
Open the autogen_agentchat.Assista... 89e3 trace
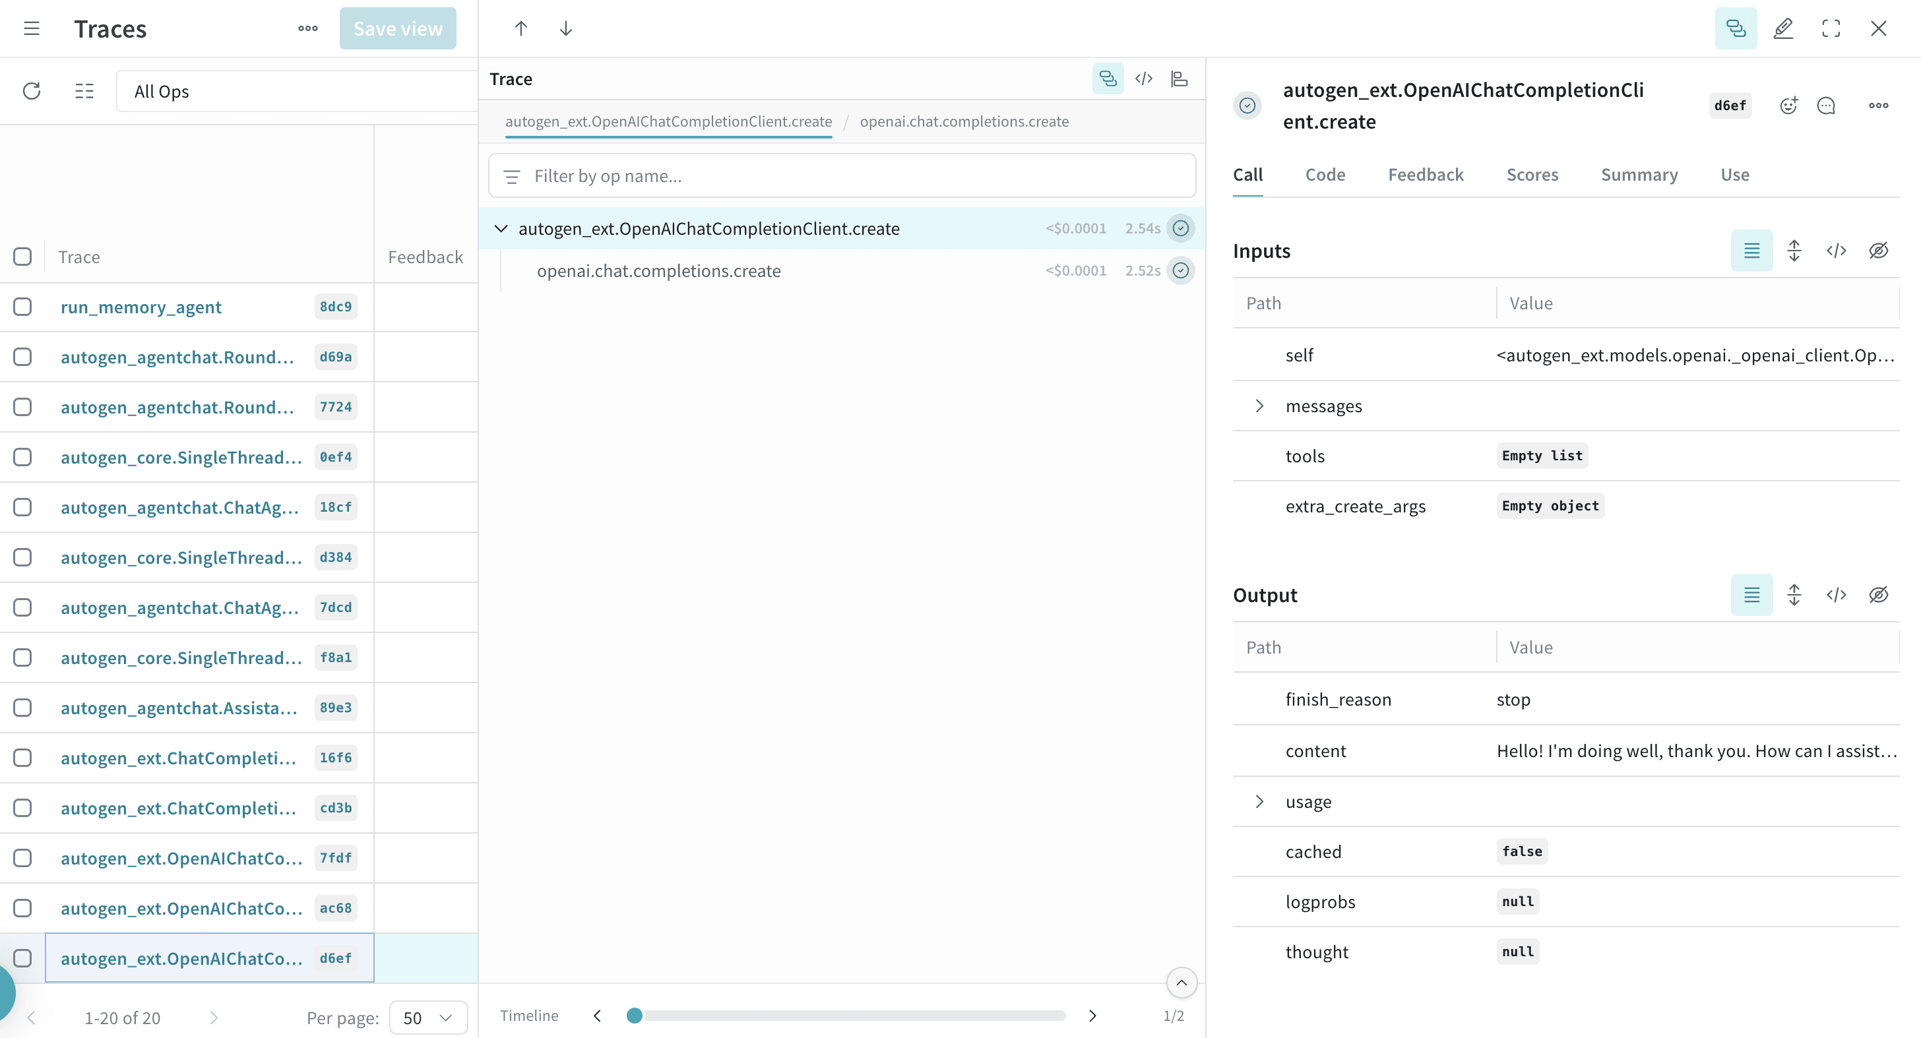(179, 707)
